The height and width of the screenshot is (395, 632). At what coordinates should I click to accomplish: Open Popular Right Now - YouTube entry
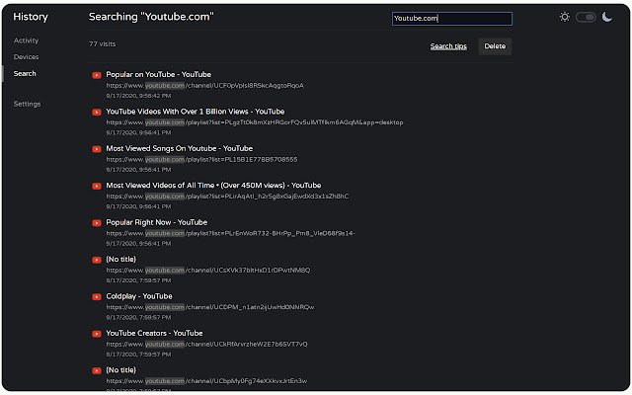point(156,222)
